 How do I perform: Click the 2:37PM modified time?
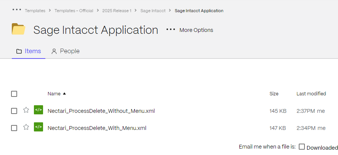[x=306, y=111]
